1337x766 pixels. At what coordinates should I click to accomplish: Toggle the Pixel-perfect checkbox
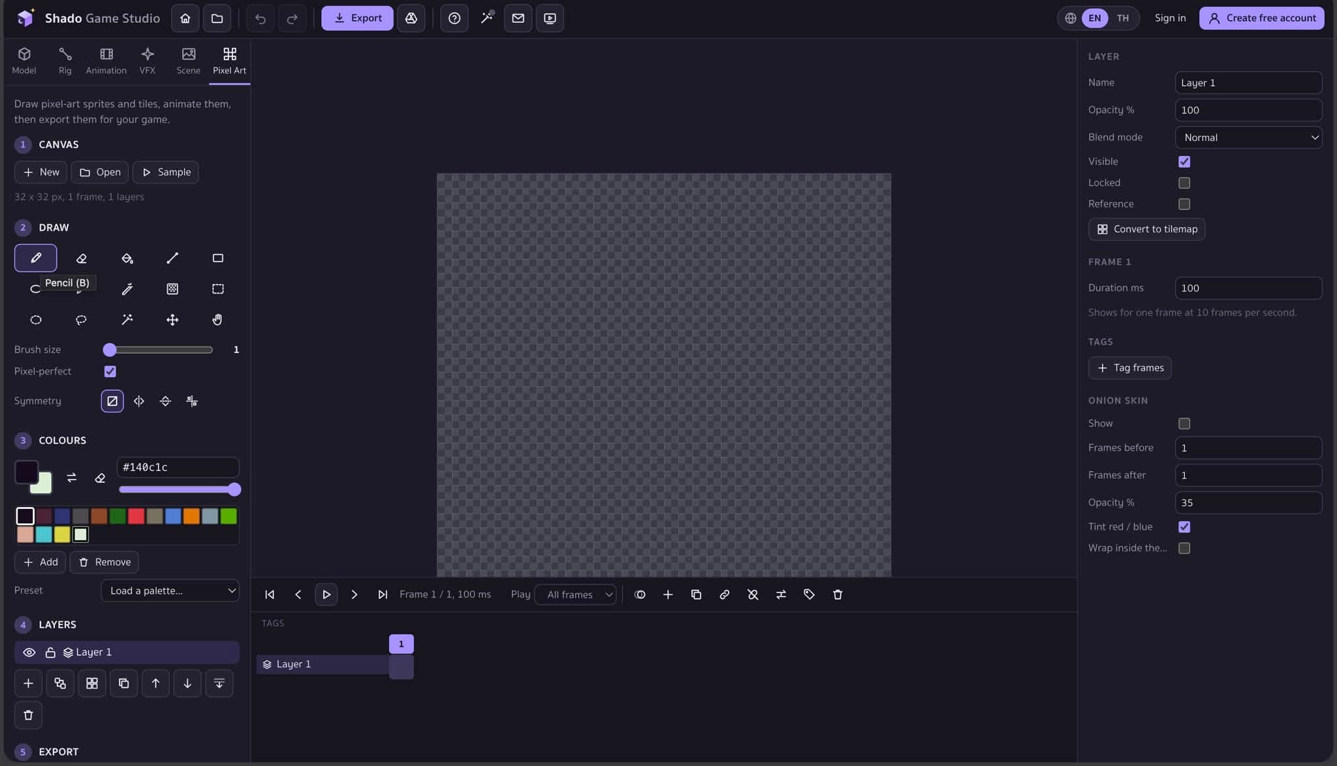[x=110, y=371]
